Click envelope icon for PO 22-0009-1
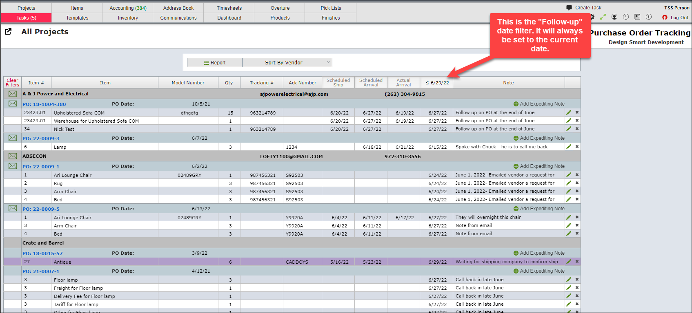 13,166
